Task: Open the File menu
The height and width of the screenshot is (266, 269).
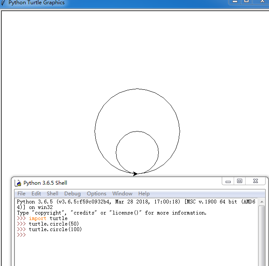Action: coord(21,194)
